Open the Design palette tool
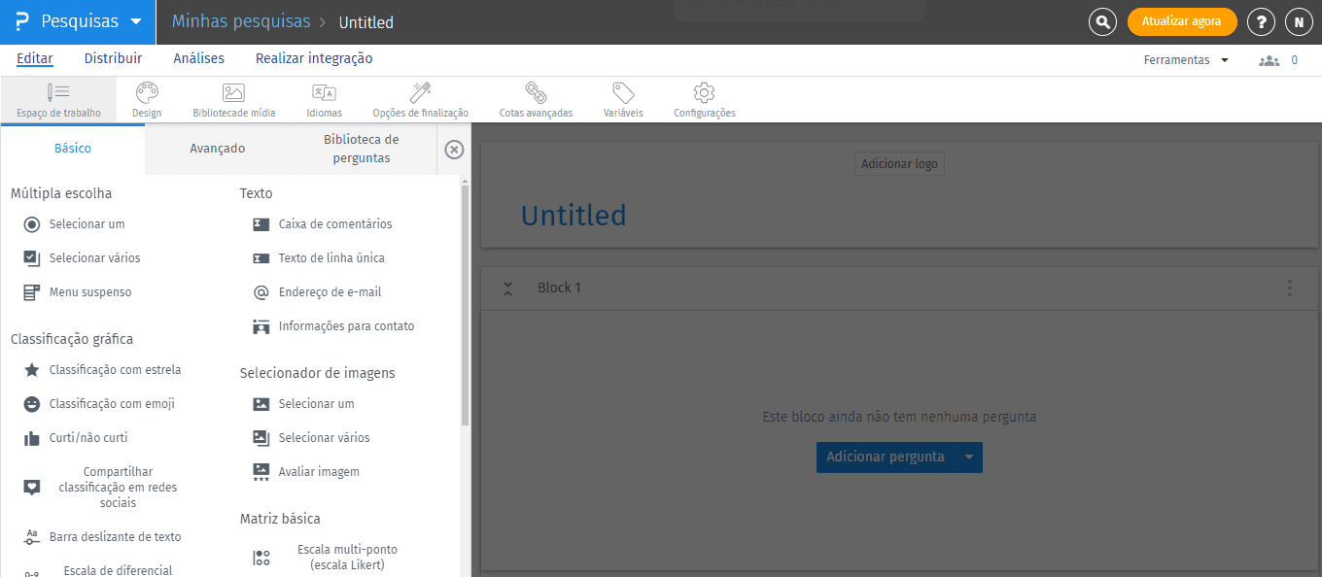Image resolution: width=1322 pixels, height=577 pixels. [147, 100]
